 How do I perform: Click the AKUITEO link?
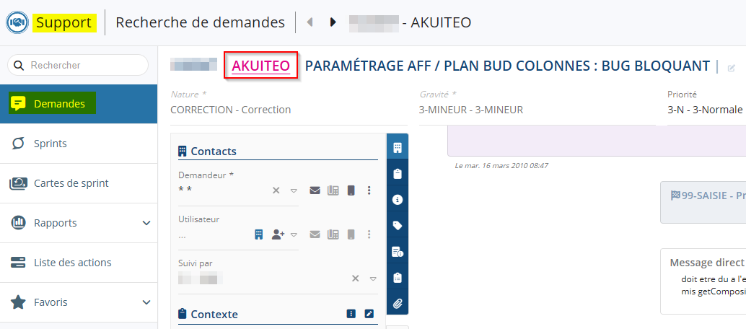[260, 66]
